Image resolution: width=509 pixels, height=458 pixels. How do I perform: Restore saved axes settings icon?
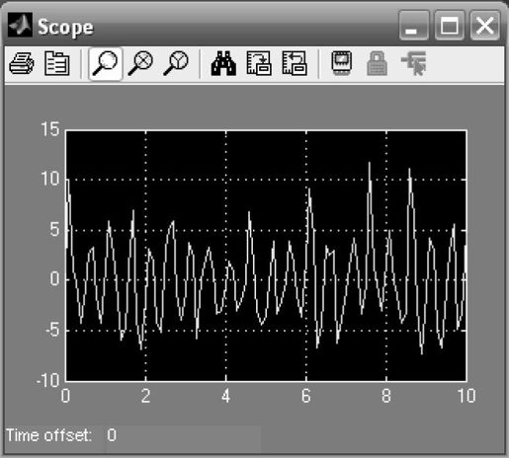295,63
